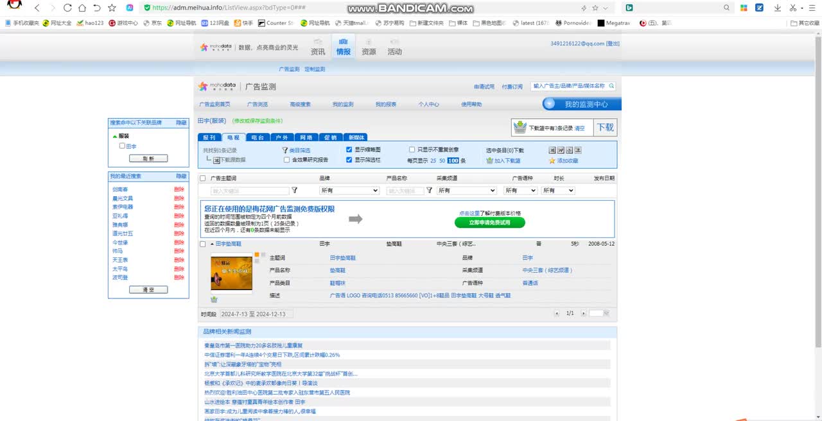Screen dimensions: 822x421
Task: Click next page arrow in pager
Action: (x=583, y=313)
